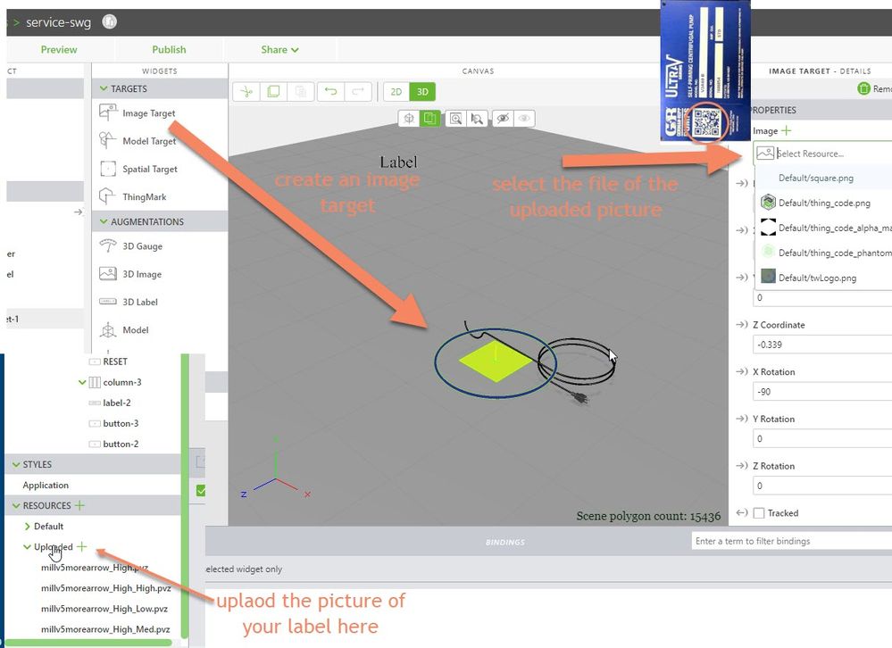This screenshot has width=892, height=648.
Task: Switch canvas to 2D view
Action: [x=396, y=92]
